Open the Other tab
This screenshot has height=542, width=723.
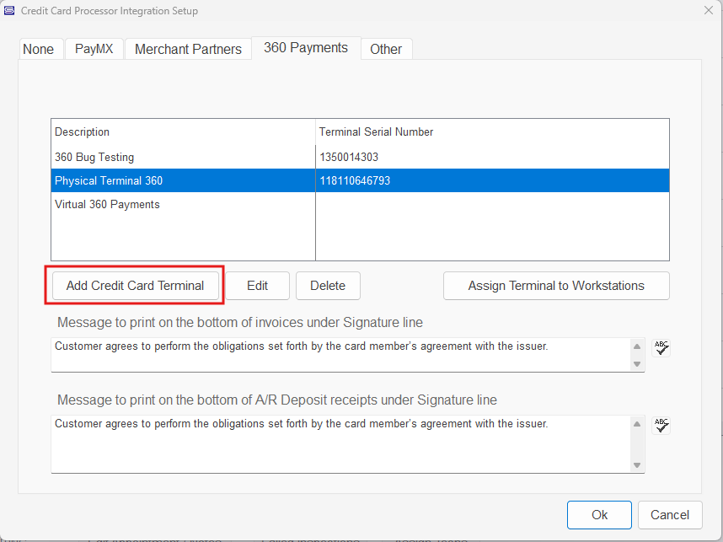pyautogui.click(x=386, y=49)
